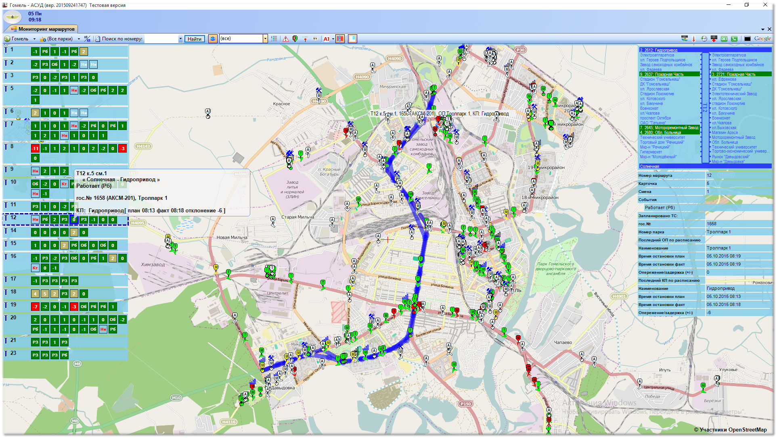This screenshot has height=438, width=777.
Task: Toggle the red route scheme panel button
Action: click(340, 39)
